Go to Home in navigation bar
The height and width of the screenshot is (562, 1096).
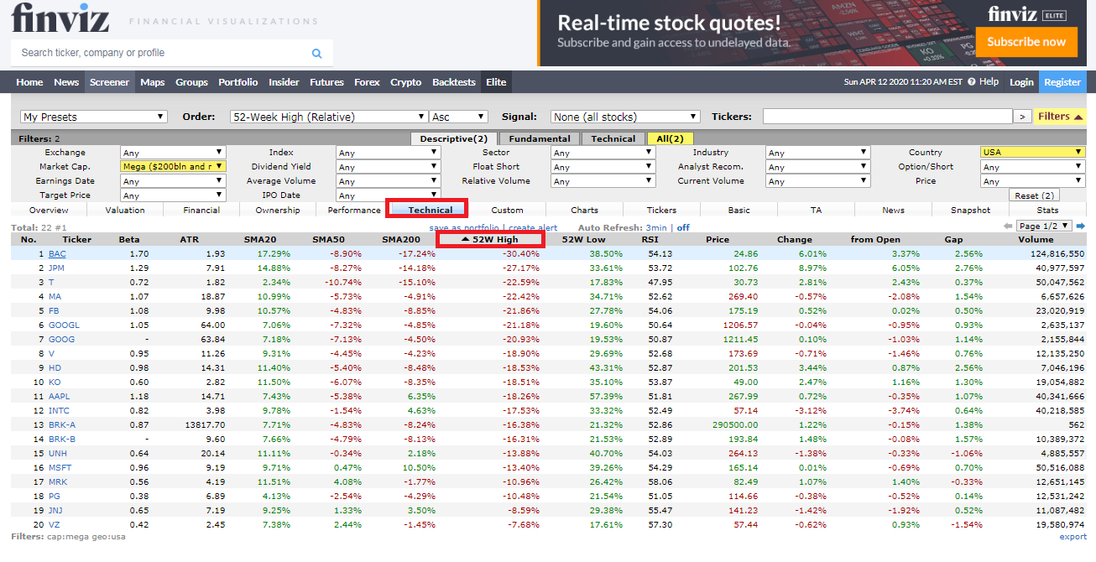[x=29, y=82]
